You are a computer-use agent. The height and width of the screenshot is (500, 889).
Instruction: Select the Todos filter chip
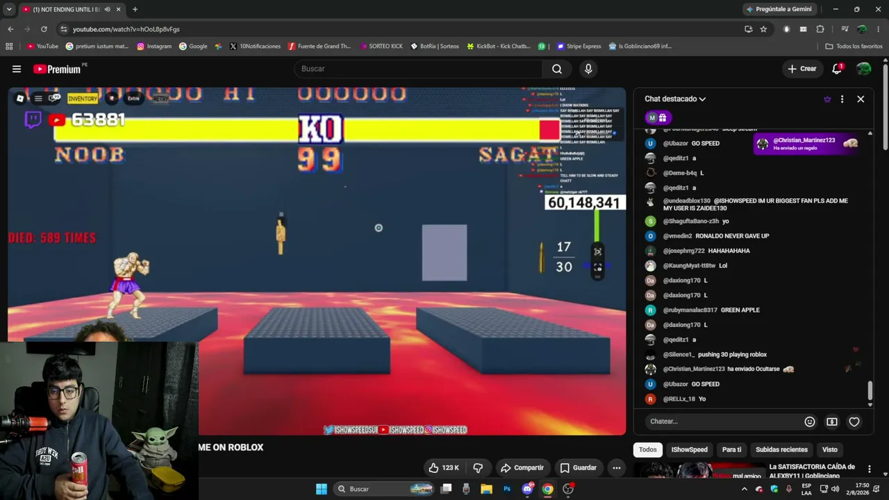pos(647,449)
